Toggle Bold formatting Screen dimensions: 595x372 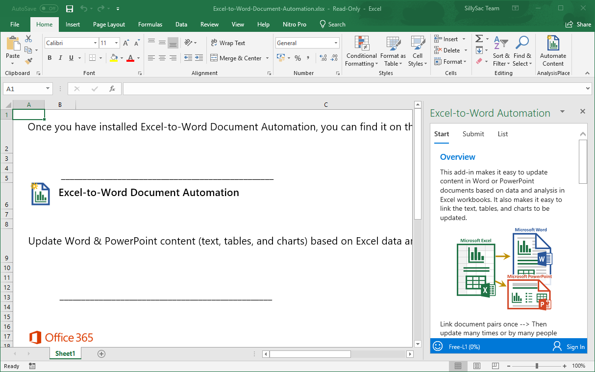pyautogui.click(x=50, y=58)
